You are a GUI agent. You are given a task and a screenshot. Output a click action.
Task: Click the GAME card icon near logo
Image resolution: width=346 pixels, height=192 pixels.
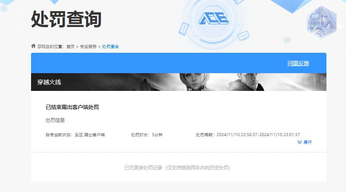point(244,35)
